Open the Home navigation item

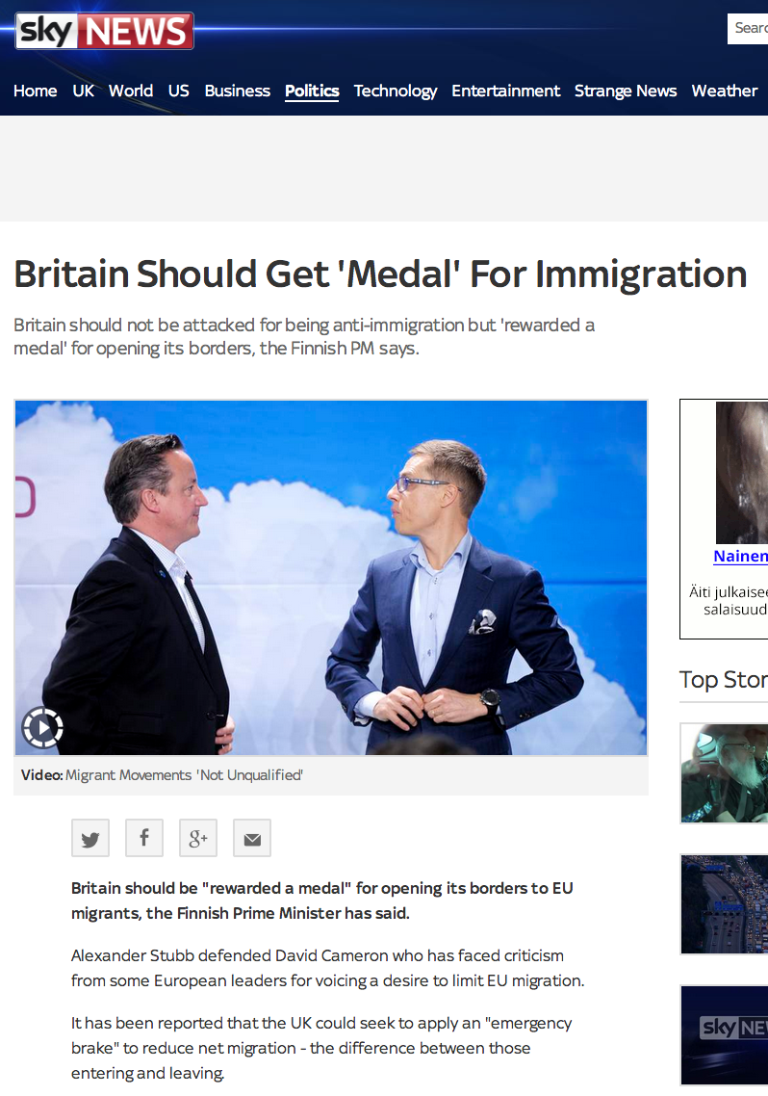pyautogui.click(x=35, y=91)
